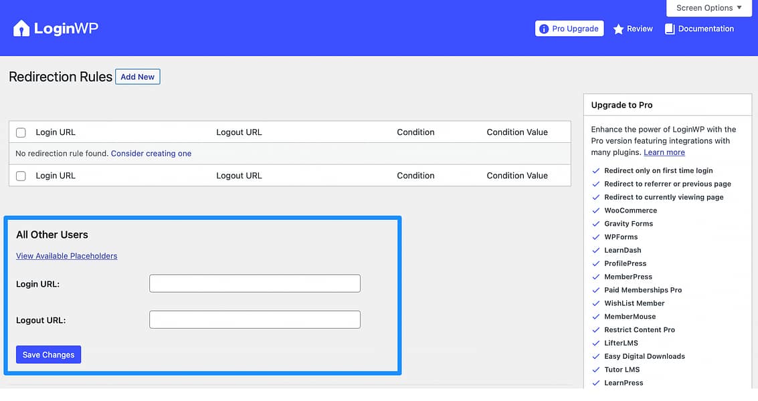Click inside the Login URL input field
This screenshot has width=758, height=401.
[x=254, y=283]
